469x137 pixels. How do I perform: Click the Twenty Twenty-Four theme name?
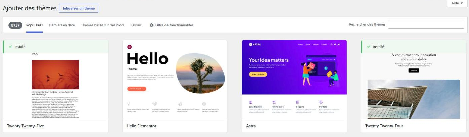pyautogui.click(x=384, y=126)
